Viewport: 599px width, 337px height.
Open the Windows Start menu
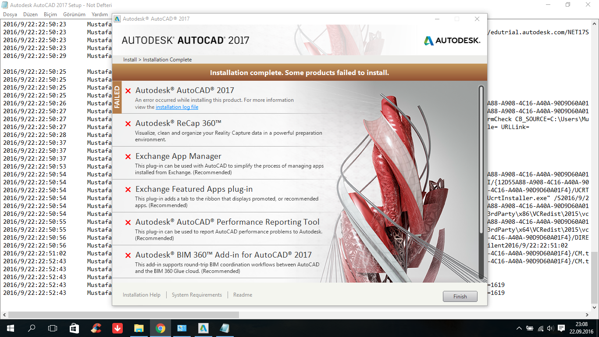(x=10, y=328)
